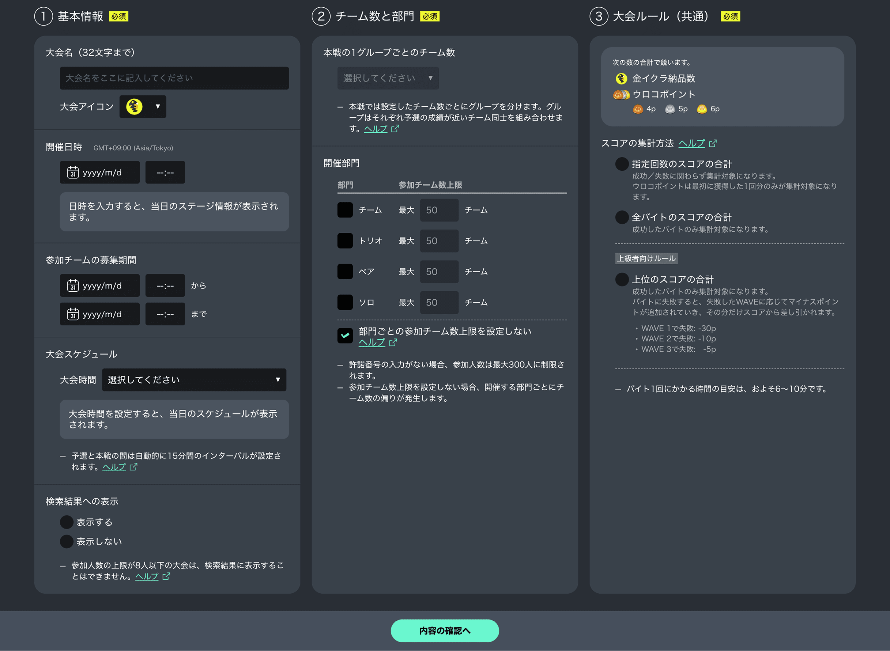Click the 必須 badge next to 基本情報
This screenshot has width=890, height=651.
coord(118,16)
